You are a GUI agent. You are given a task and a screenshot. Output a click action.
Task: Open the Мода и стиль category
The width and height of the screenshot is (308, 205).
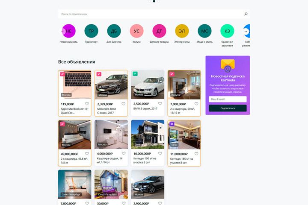(x=204, y=31)
